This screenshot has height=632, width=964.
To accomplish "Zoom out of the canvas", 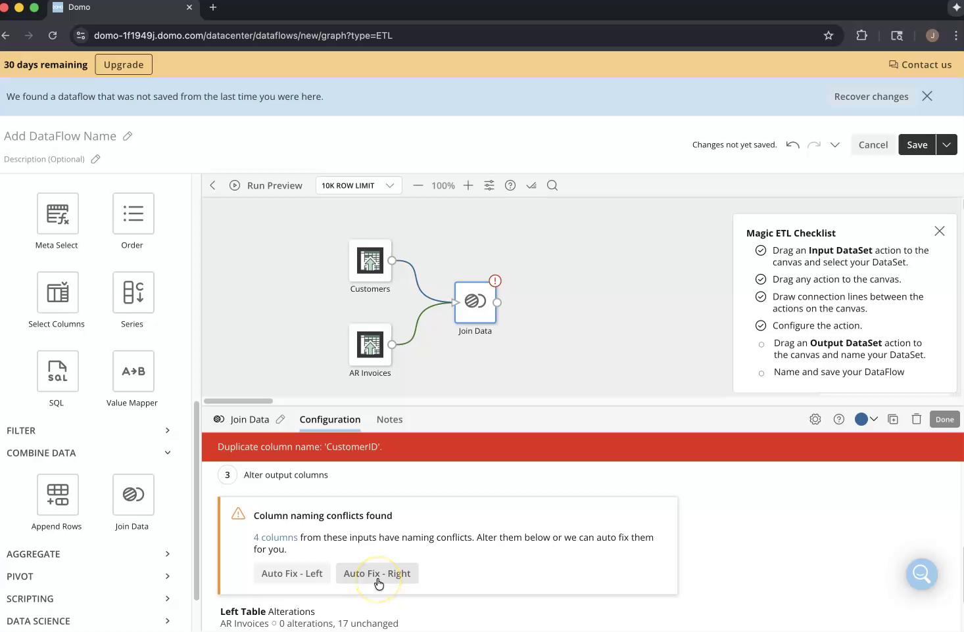I will (x=418, y=185).
